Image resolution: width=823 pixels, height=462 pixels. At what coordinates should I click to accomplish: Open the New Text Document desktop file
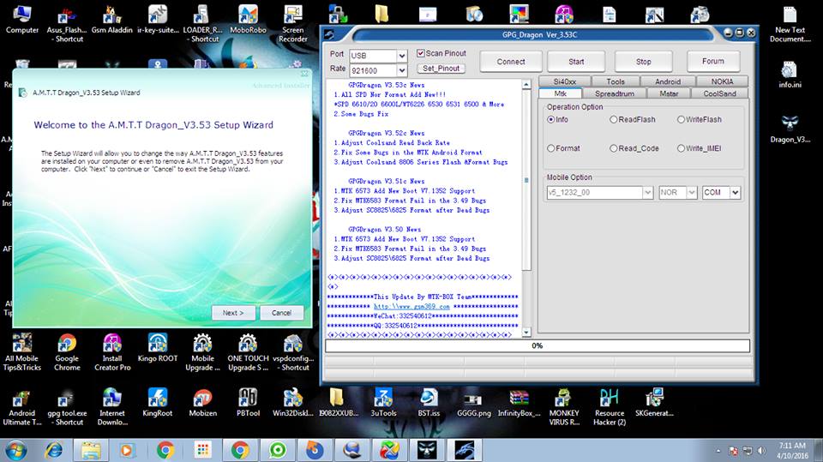tap(790, 24)
